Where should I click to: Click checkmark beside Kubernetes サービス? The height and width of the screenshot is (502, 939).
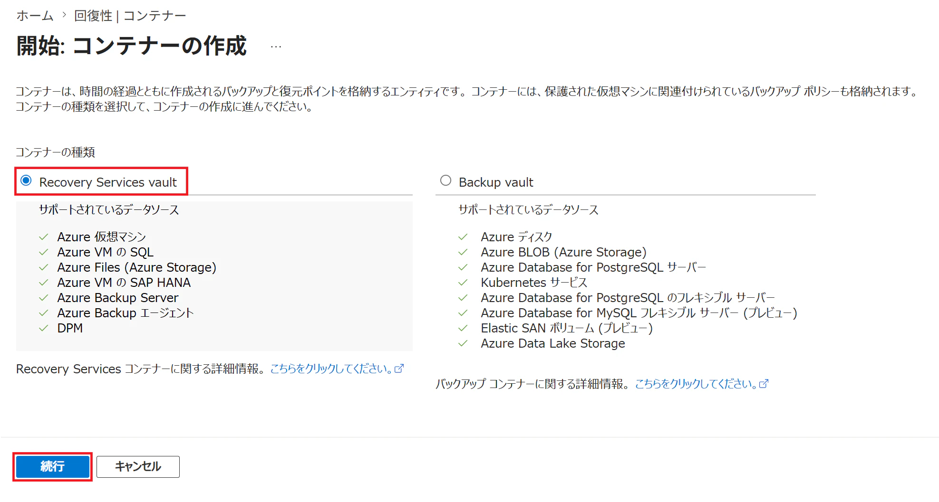coord(463,283)
